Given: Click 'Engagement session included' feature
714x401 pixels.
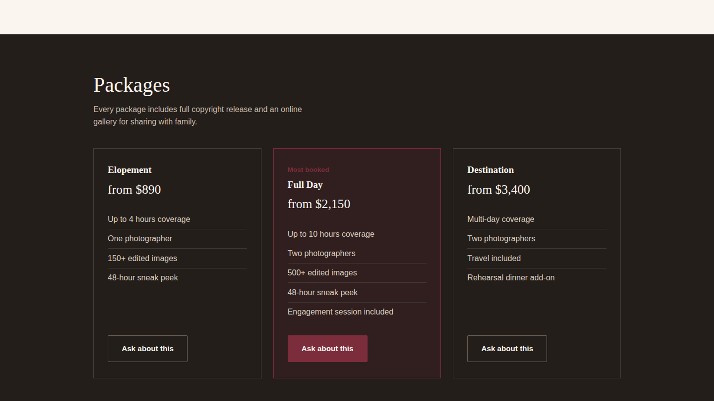Looking at the screenshot, I should tap(357, 312).
